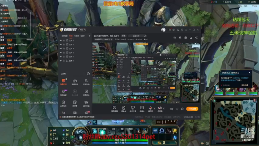The width and height of the screenshot is (259, 146).
Task: Open the notification bell icon
Action: point(191,38)
